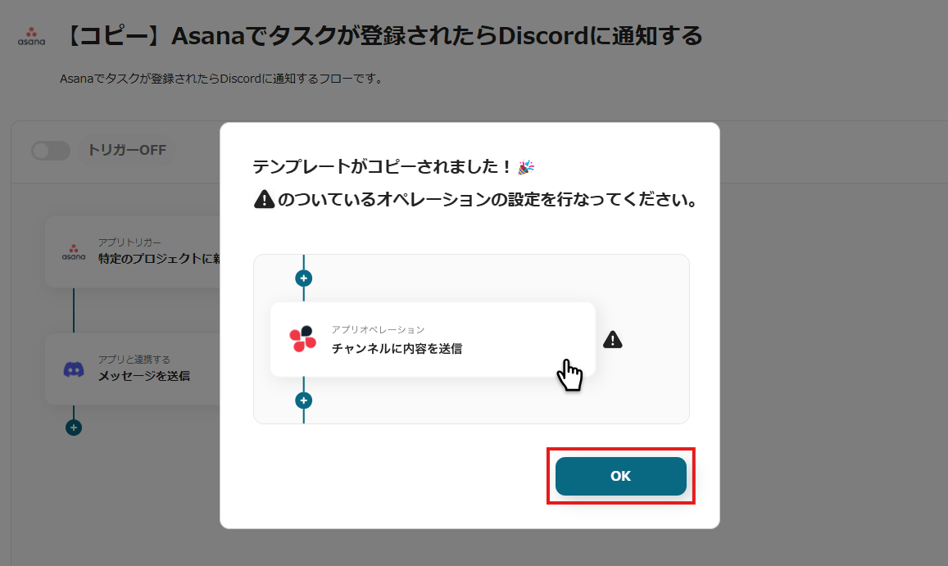The image size is (948, 566).
Task: Click the OK button in the dialog
Action: (620, 476)
